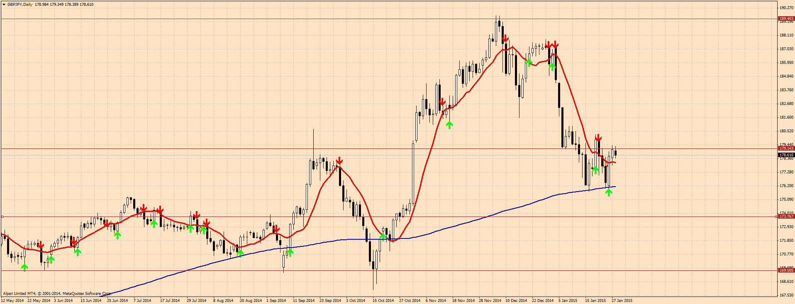Image resolution: width=795 pixels, height=304 pixels.
Task: Click the 23 Sep 2014 date label
Action: (330, 301)
